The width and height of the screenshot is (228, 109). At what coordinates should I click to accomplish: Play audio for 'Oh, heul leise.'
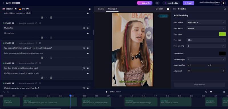(x=88, y=33)
